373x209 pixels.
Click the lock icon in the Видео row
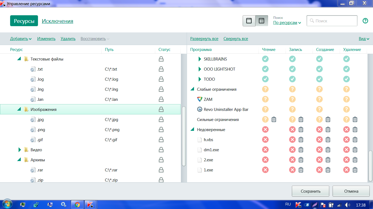[x=161, y=150]
